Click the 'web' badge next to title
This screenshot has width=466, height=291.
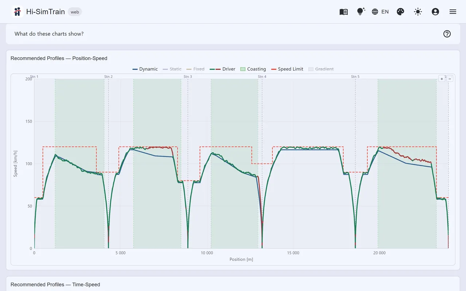tap(75, 12)
